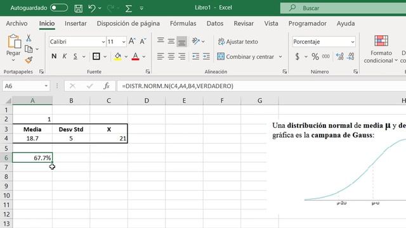
Task: Switch to the Revisar tab
Action: tap(244, 23)
